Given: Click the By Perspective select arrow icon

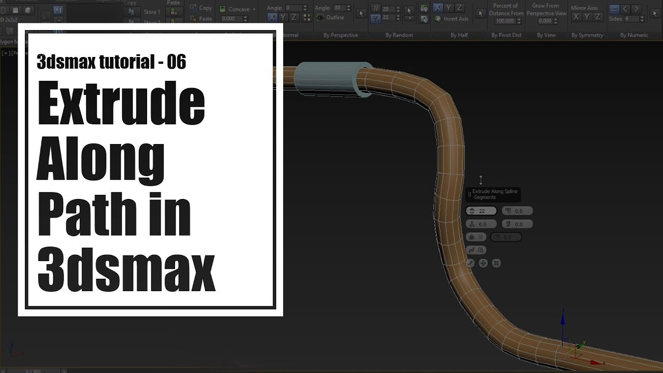Looking at the screenshot, I should coord(362,13).
